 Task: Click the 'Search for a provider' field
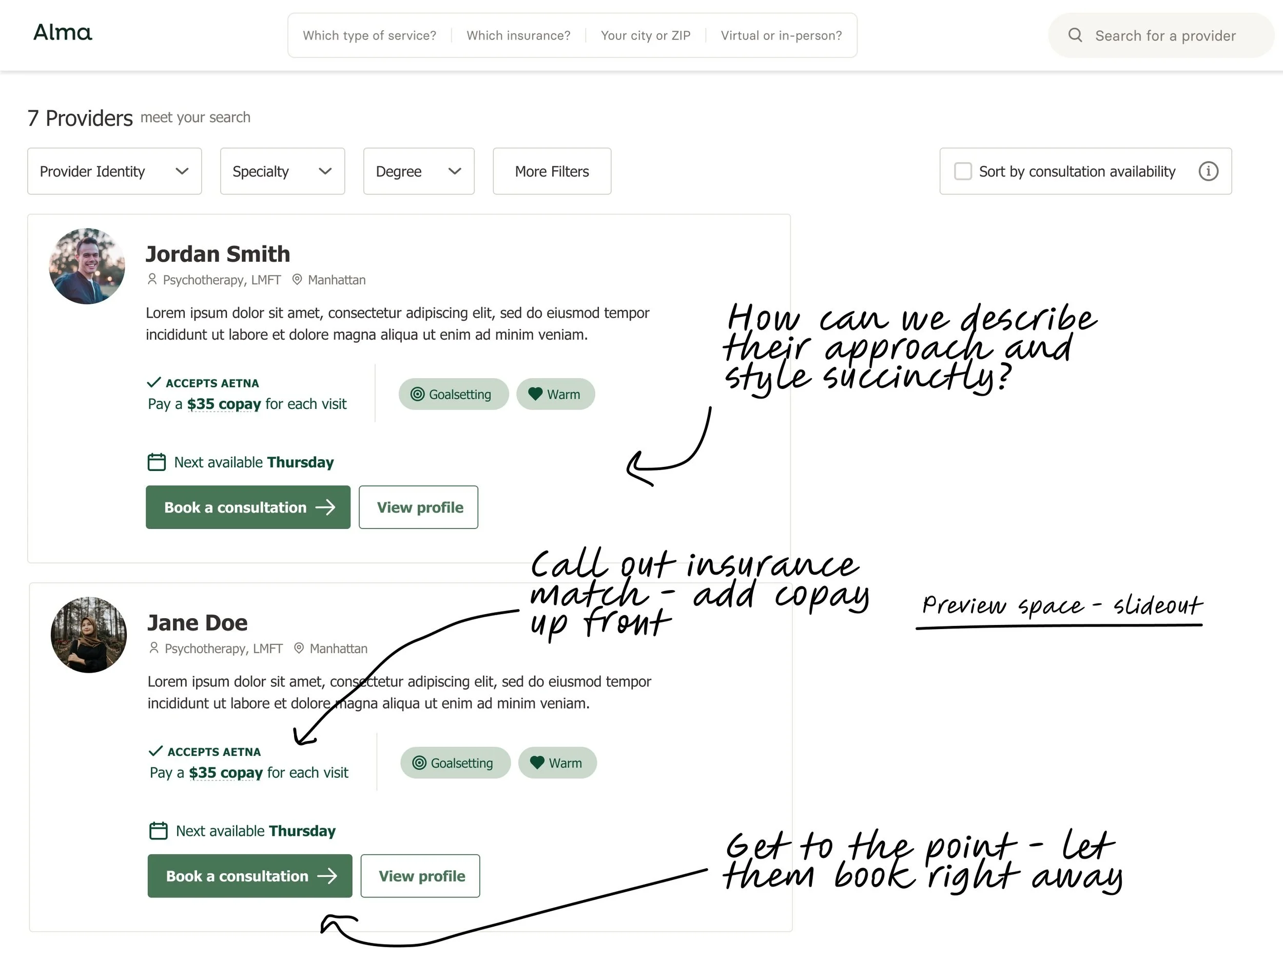tap(1164, 35)
